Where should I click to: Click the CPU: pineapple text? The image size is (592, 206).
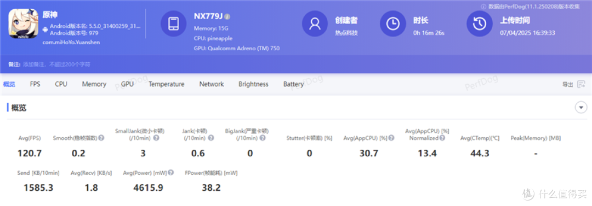click(x=213, y=38)
